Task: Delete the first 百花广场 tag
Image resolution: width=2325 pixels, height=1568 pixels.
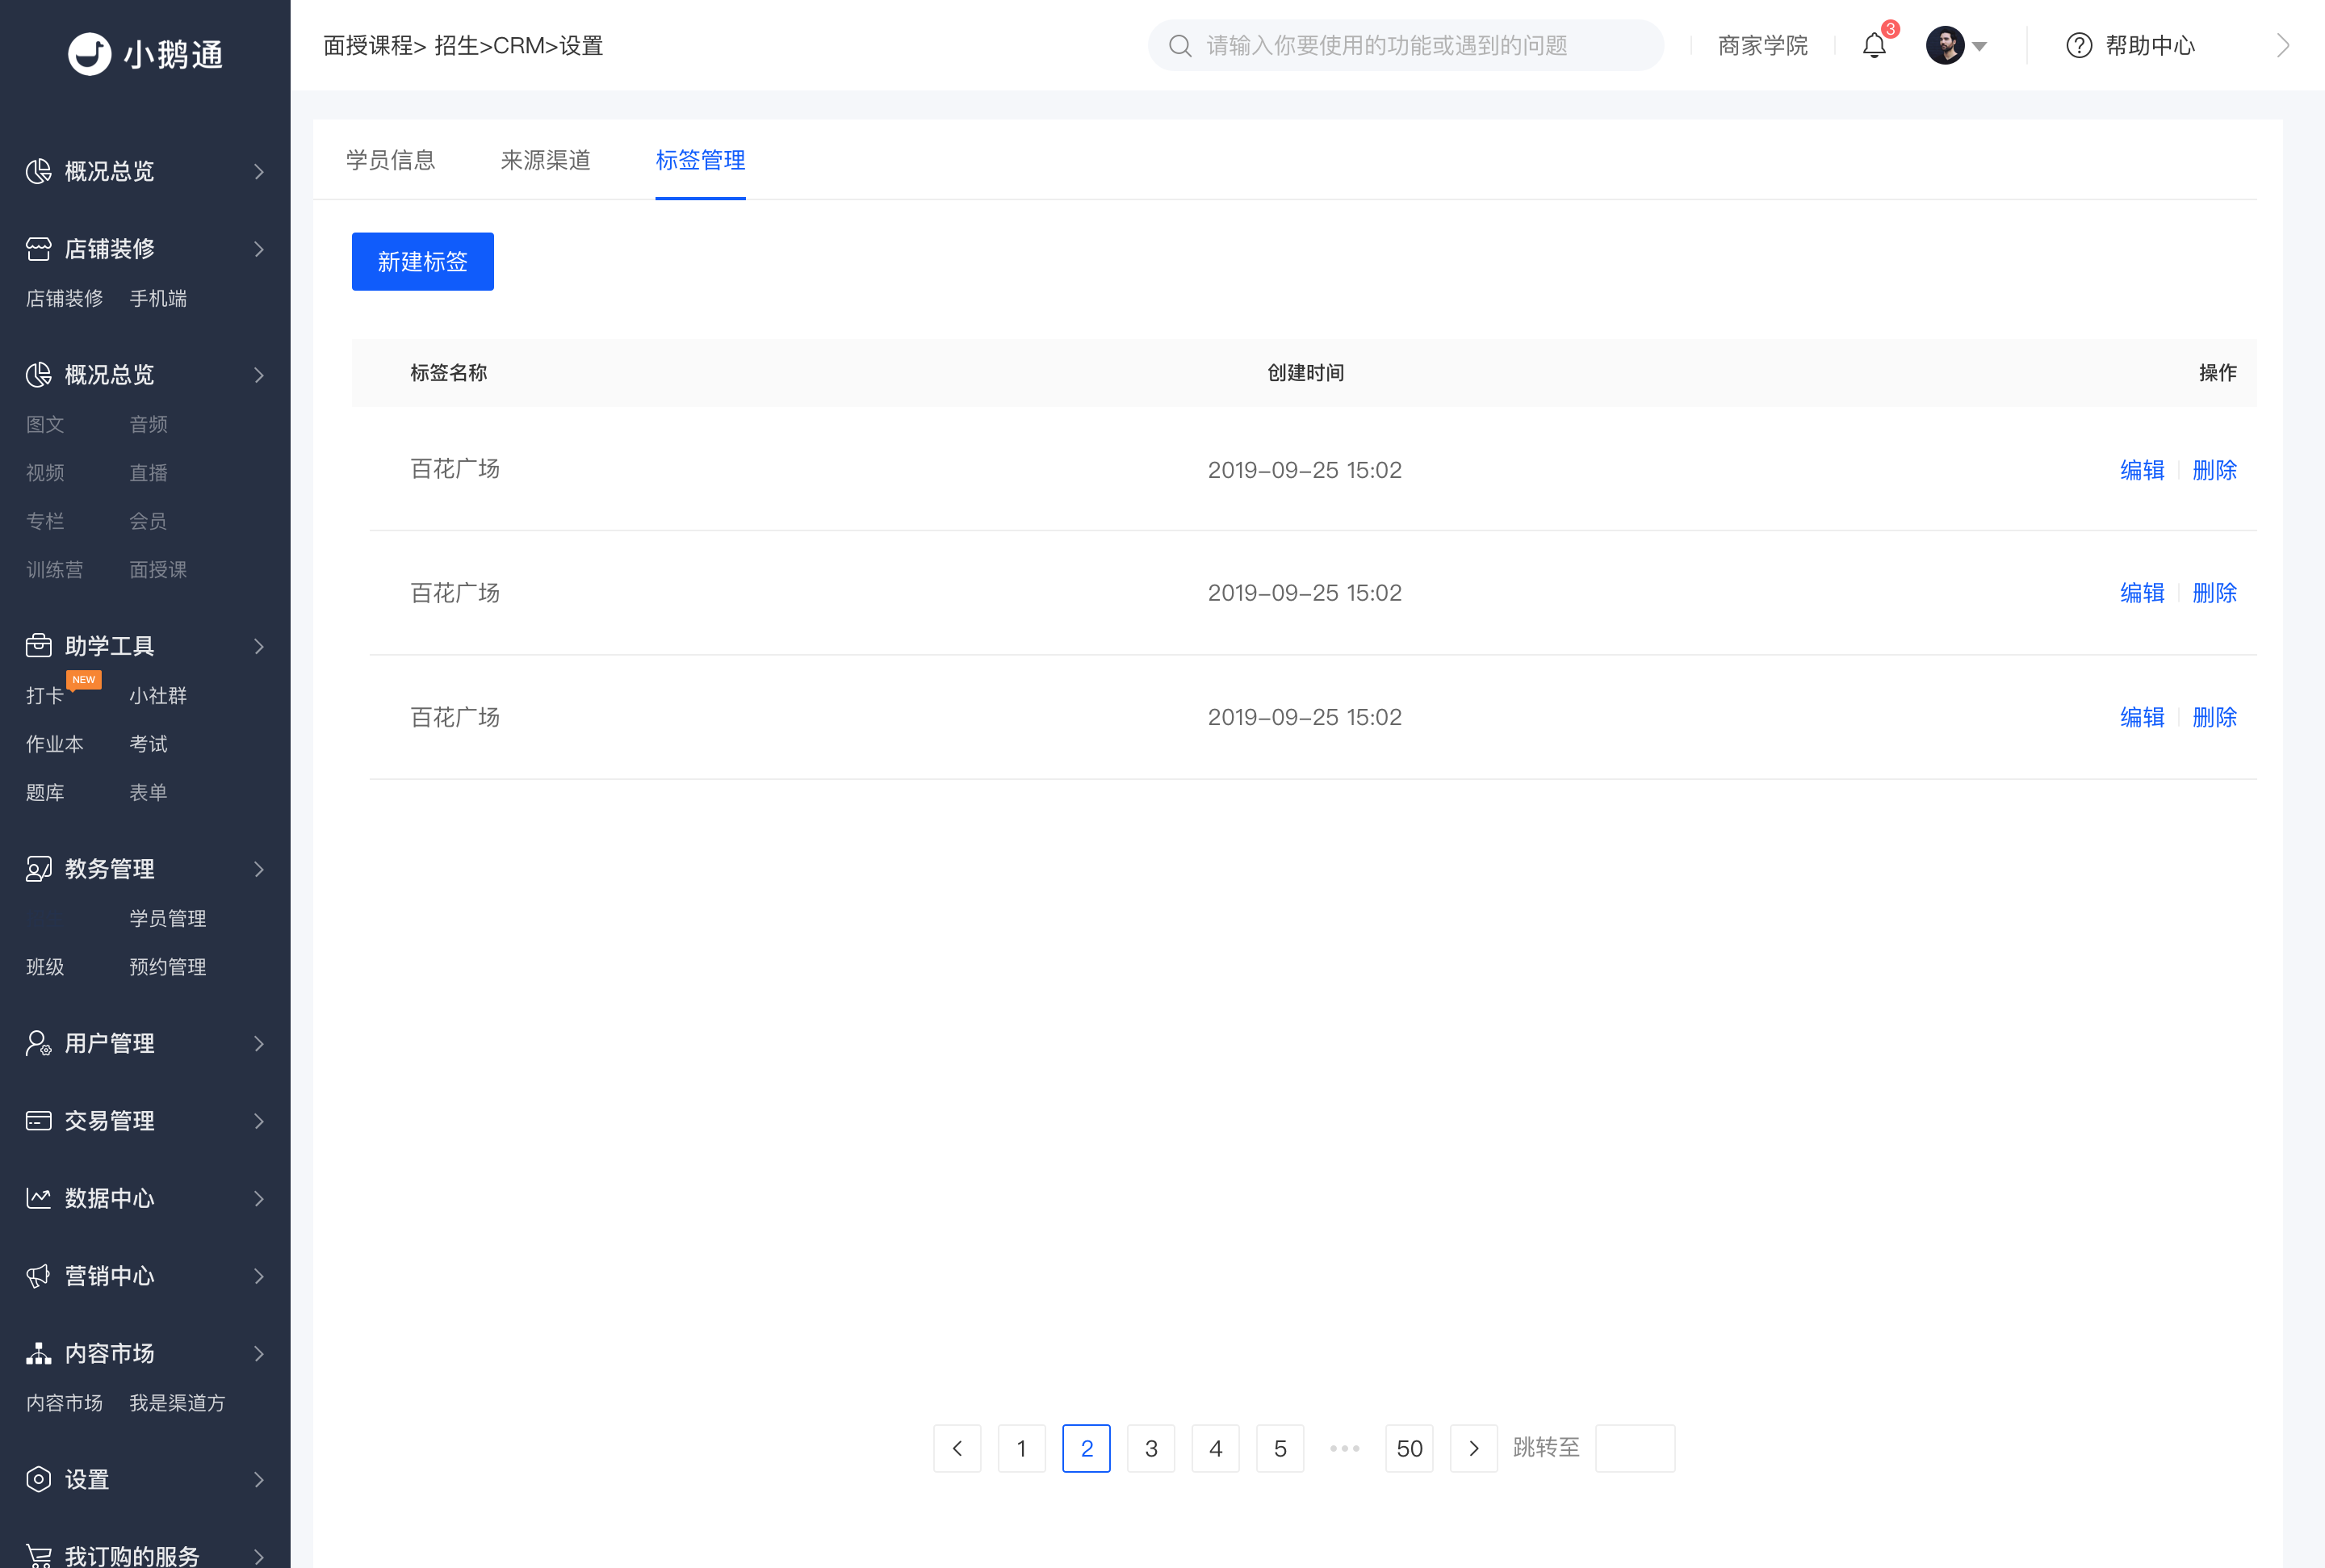Action: coord(2214,470)
